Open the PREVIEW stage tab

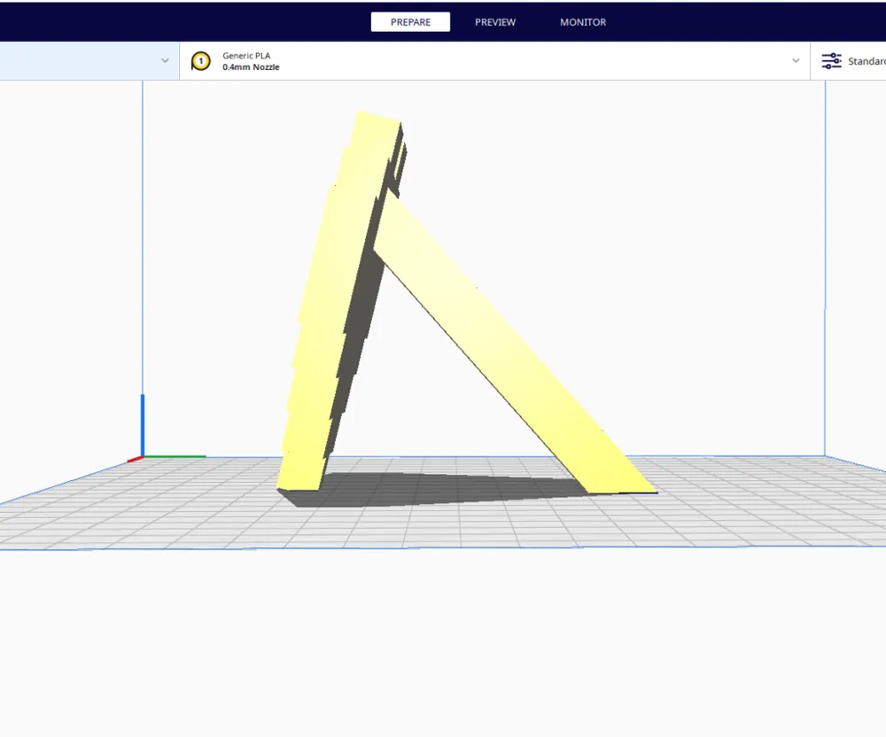(495, 22)
